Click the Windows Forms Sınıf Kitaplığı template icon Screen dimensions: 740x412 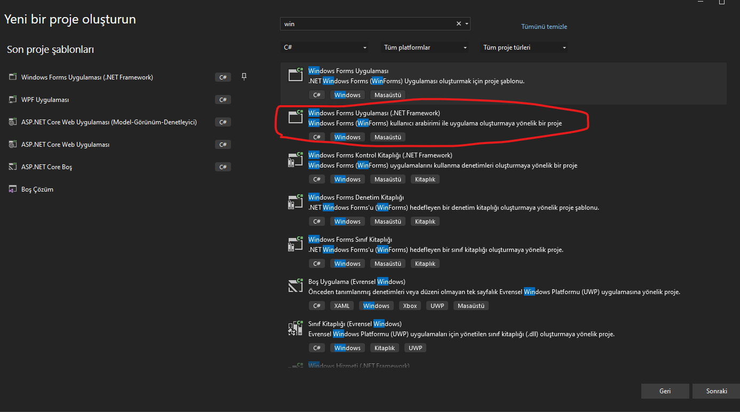pyautogui.click(x=296, y=244)
